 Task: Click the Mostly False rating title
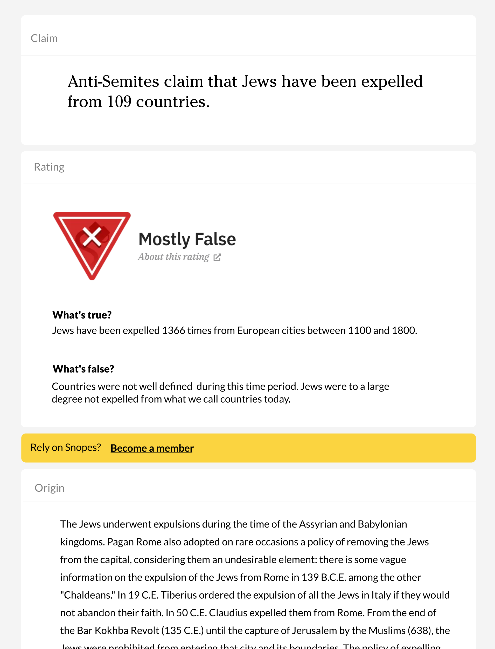(187, 239)
